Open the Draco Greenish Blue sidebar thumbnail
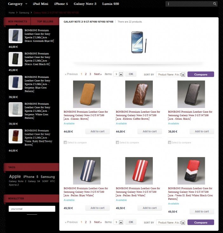This screenshot has width=223, height=233. click(x=16, y=36)
